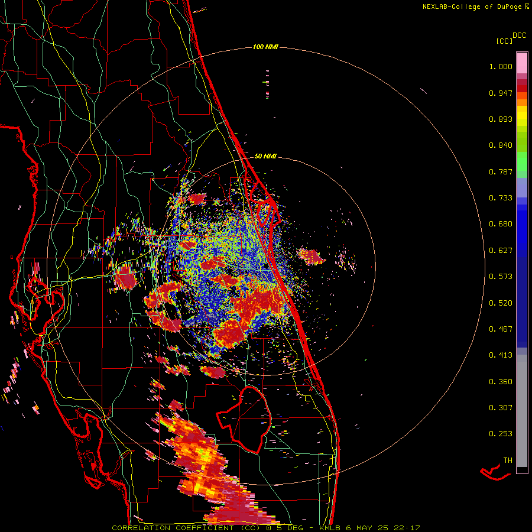This screenshot has width=532, height=532.
Task: Select the 0.360 scale value
Action: click(x=501, y=382)
